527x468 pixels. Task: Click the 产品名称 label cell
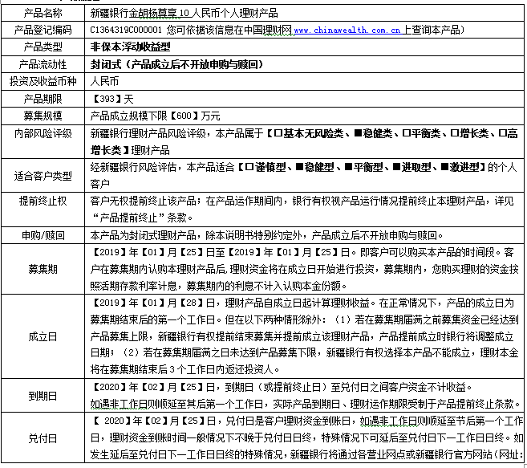click(43, 13)
